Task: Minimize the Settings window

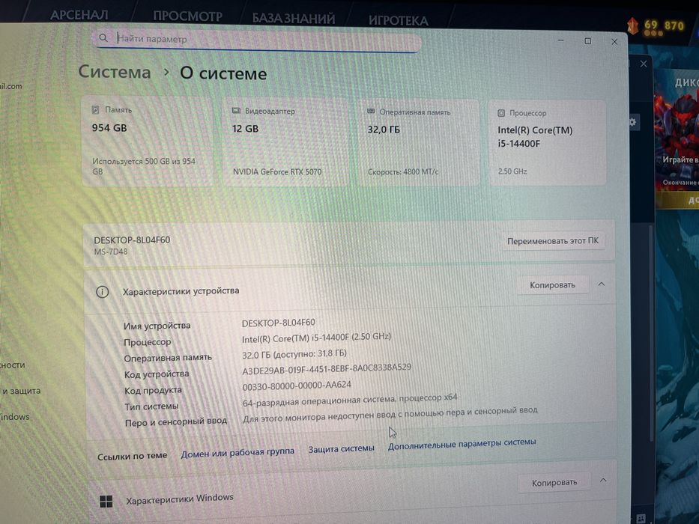Action: (x=561, y=40)
